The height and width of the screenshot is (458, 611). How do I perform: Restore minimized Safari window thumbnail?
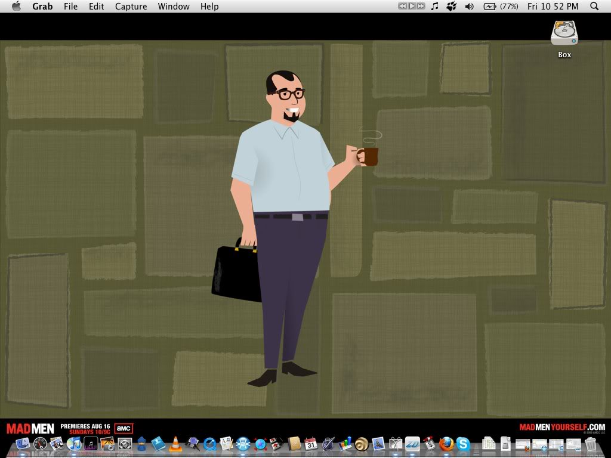[539, 444]
